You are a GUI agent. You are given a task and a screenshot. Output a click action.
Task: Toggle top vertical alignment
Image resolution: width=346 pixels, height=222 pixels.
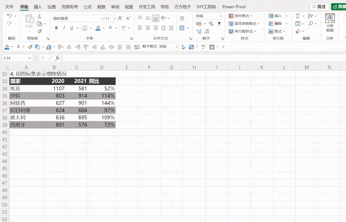pyautogui.click(x=140, y=18)
